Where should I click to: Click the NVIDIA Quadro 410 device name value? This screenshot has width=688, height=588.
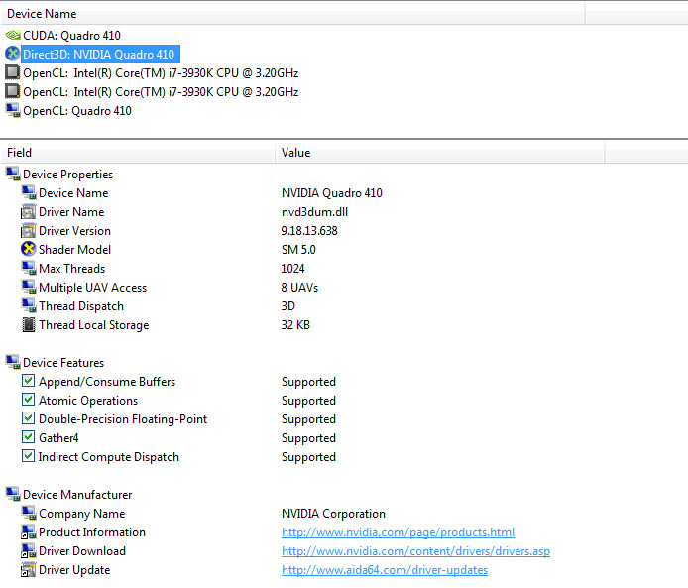point(332,193)
